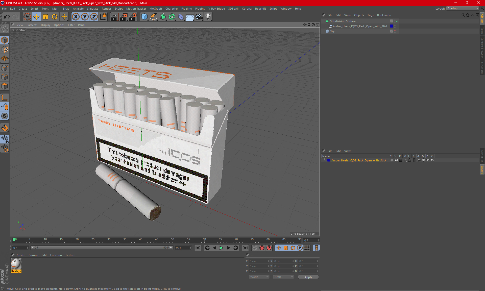485x291 pixels.
Task: Open the material manager Texture menu
Action: 70,255
